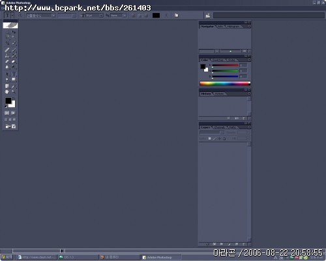Open the Windows Start button

click(x=7, y=257)
